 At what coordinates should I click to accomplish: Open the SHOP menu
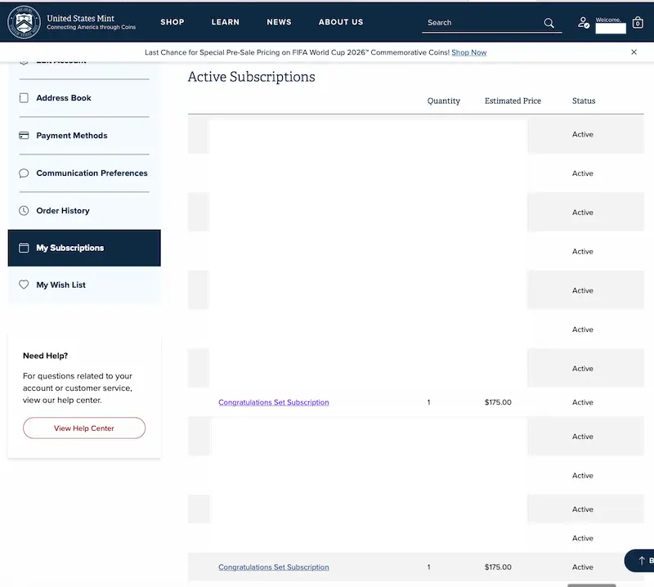[172, 22]
